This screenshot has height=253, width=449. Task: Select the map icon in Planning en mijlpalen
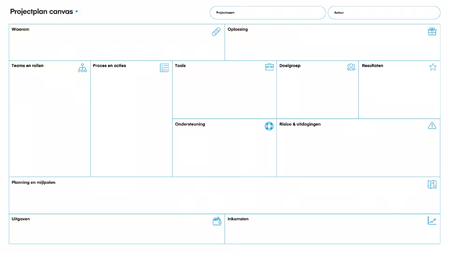click(x=432, y=185)
